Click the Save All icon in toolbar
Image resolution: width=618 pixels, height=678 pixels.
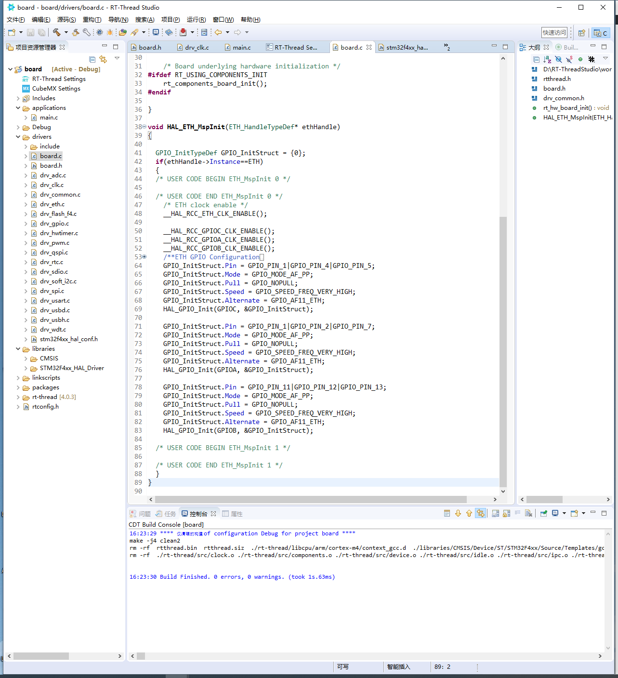pyautogui.click(x=42, y=32)
